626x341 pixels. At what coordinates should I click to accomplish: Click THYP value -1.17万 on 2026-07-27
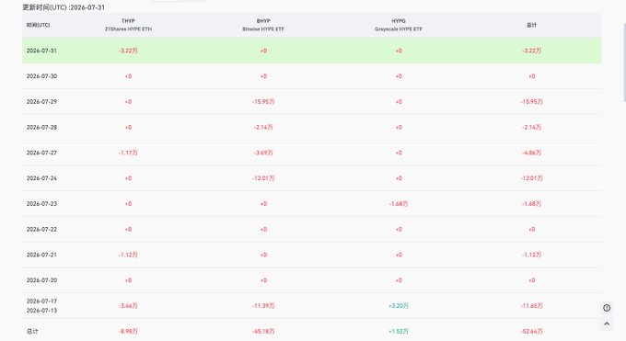pyautogui.click(x=128, y=153)
